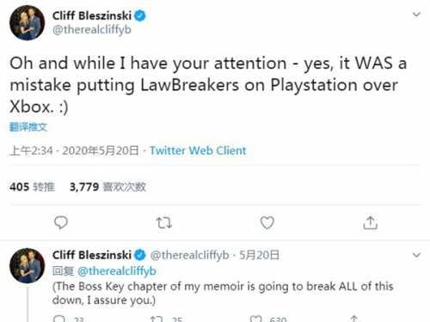The height and width of the screenshot is (322, 430).
Task: Click the translate tweet link
Action: pyautogui.click(x=28, y=127)
